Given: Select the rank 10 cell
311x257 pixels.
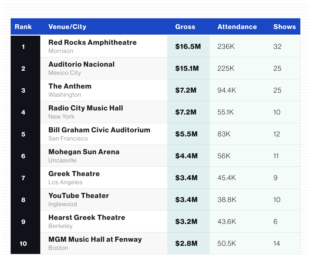Looking at the screenshot, I should coord(23,244).
